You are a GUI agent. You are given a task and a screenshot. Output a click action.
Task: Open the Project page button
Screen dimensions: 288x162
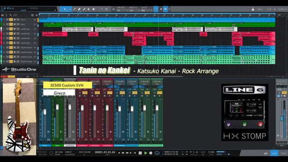[x=282, y=9]
